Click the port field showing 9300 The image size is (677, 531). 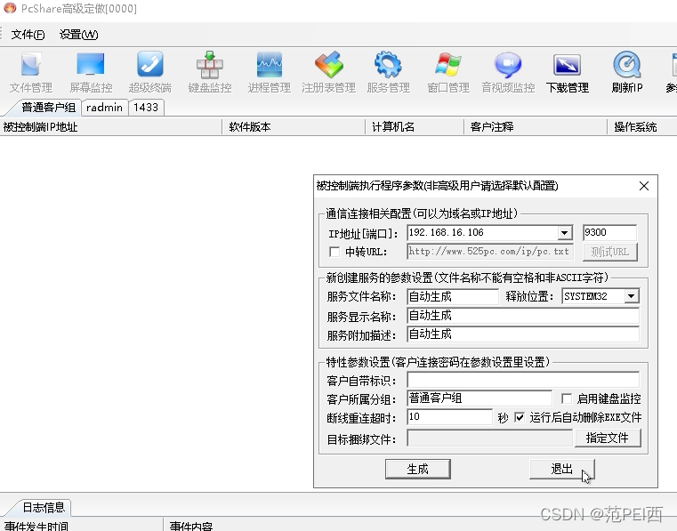click(x=609, y=233)
